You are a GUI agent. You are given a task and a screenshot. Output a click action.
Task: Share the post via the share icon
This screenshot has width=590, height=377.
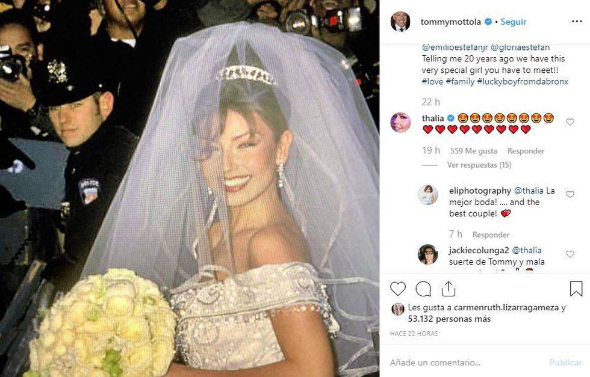[448, 289]
